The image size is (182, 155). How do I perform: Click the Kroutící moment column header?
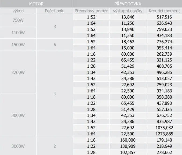164,11
